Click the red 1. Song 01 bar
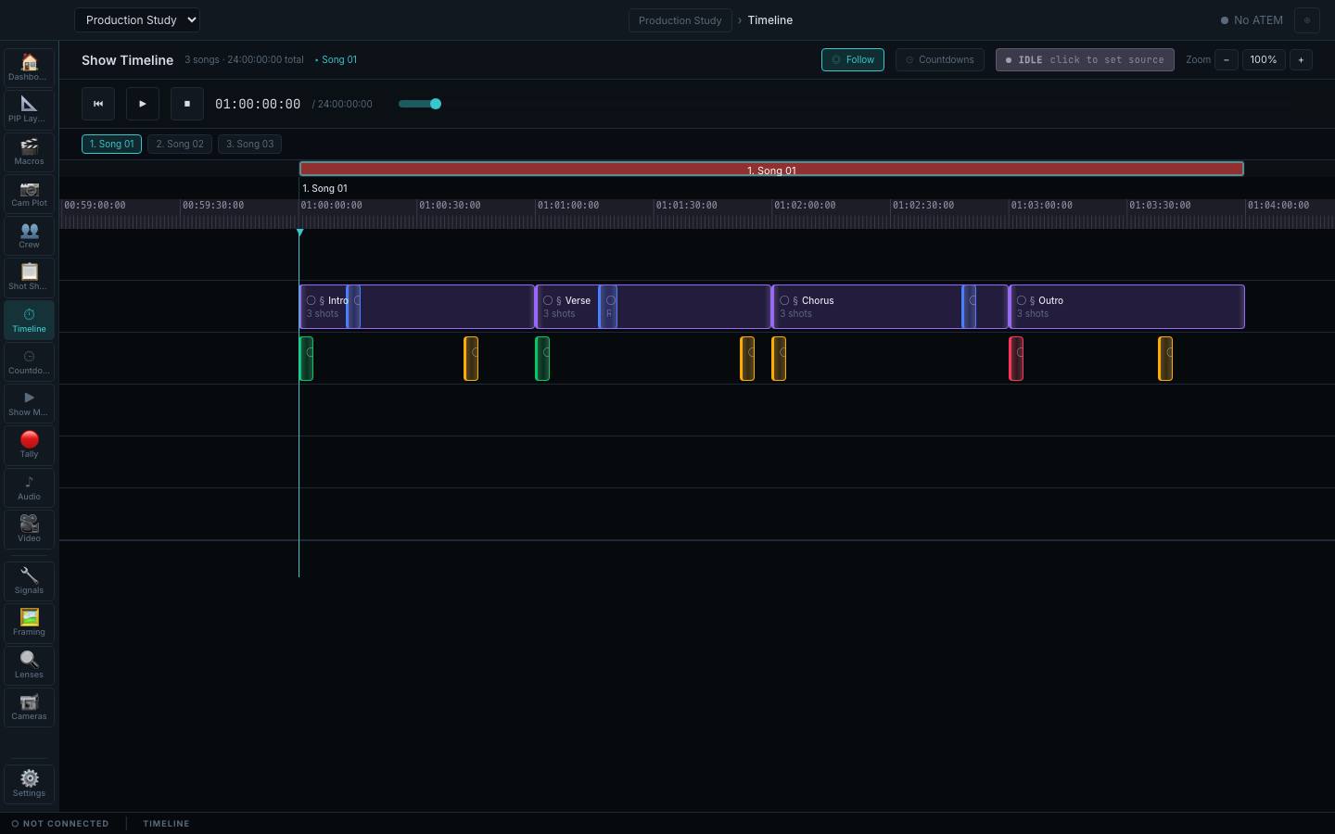The height and width of the screenshot is (834, 1335). point(771,169)
